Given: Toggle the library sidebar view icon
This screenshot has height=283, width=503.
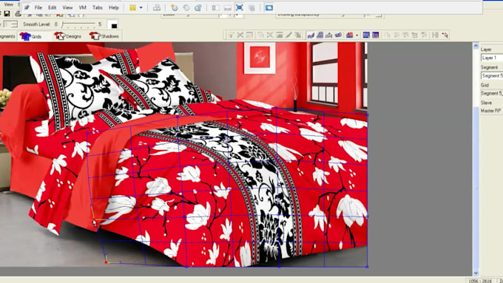Looking at the screenshot, I should pos(216,7).
